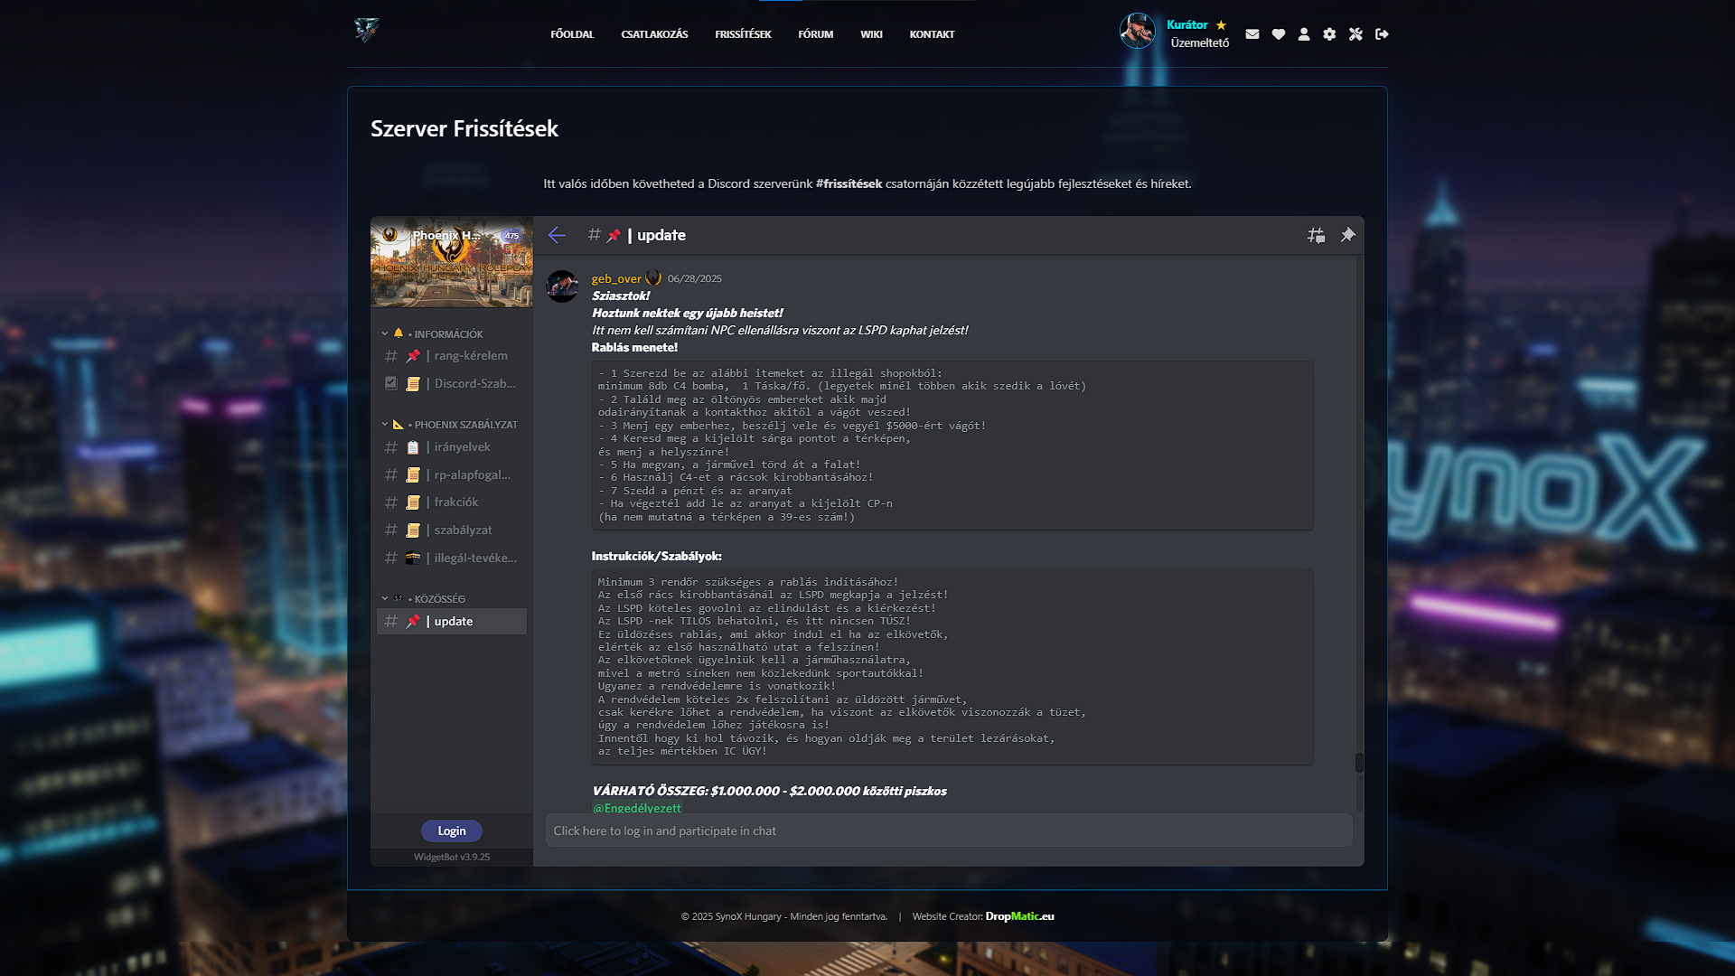Screen dimensions: 1735x976
Task: Click the @Engedélyezett mention
Action: point(637,808)
